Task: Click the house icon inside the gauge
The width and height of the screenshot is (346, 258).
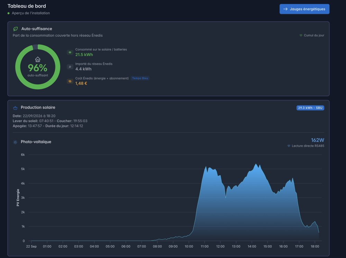Action: (38, 59)
